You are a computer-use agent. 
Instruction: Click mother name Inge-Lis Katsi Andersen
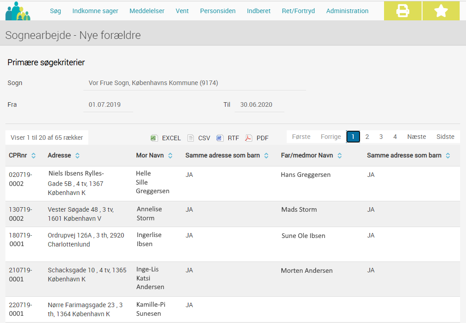(150, 278)
